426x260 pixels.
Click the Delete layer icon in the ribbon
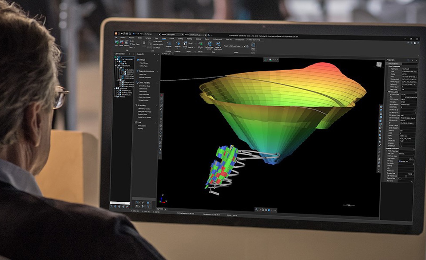[121, 42]
